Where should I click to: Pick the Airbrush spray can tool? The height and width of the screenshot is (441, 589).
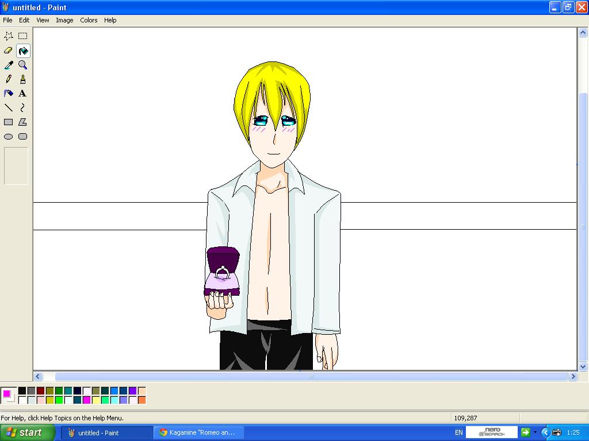8,94
